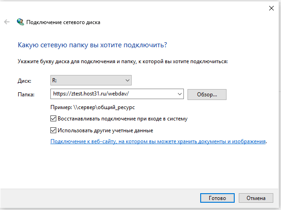Confirm with the Готово button
The height and width of the screenshot is (210, 281).
click(217, 198)
